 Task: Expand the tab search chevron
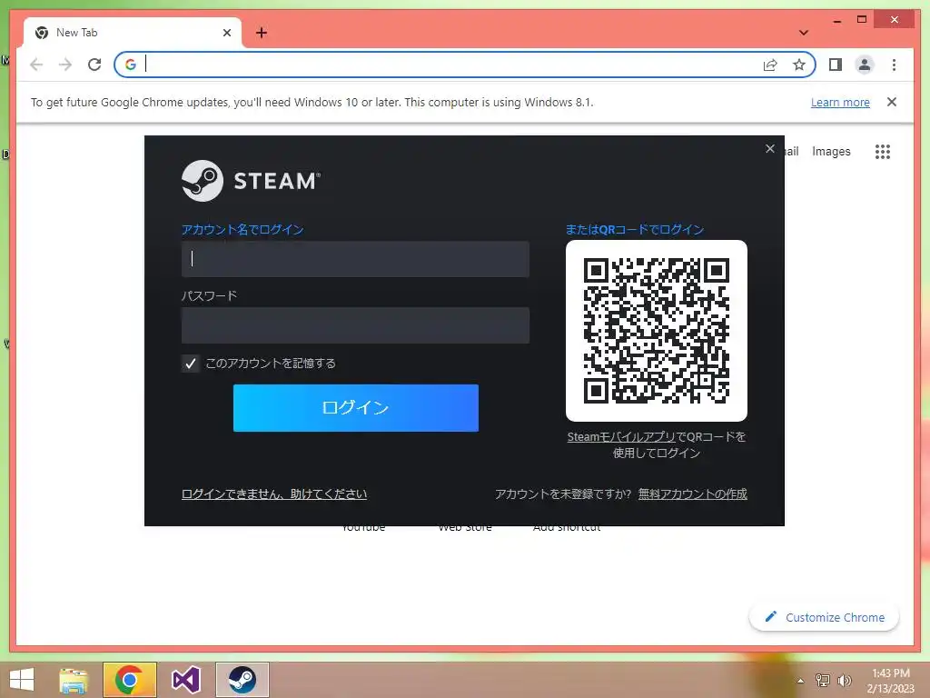(804, 33)
